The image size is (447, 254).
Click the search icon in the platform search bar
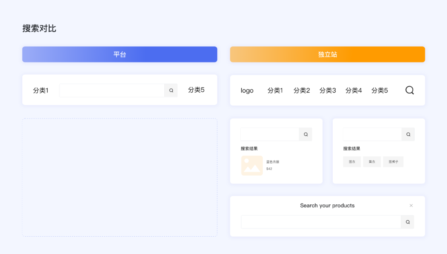click(171, 90)
